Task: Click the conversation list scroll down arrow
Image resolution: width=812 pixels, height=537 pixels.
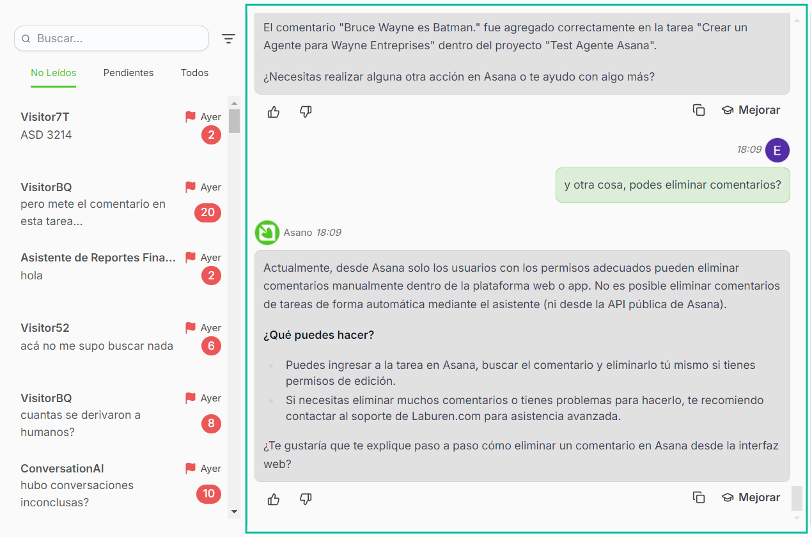Action: (234, 511)
